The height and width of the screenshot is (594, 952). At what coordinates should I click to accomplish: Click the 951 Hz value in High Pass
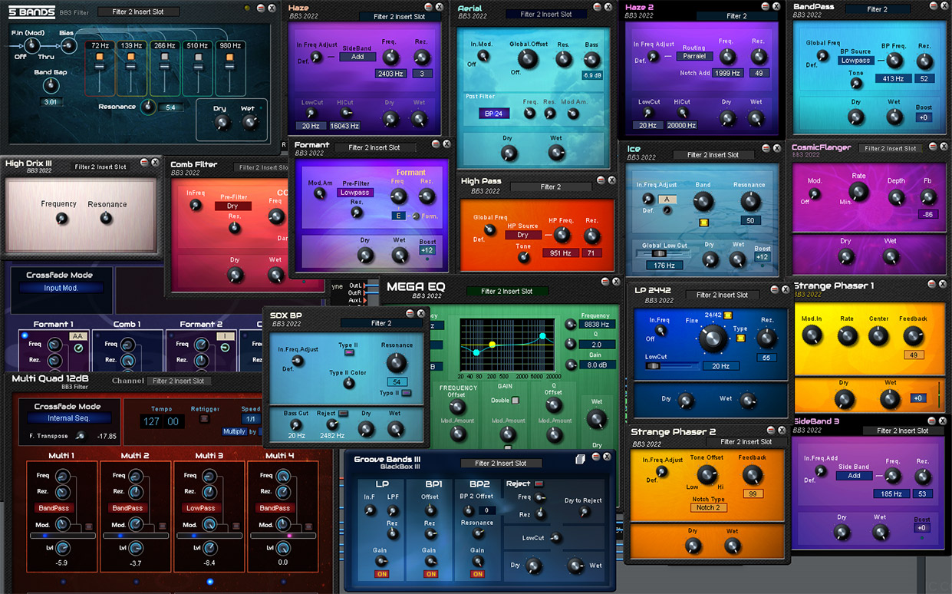[561, 253]
